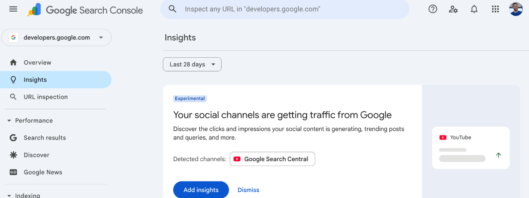This screenshot has width=529, height=198.
Task: Click the 'Detected channels:' label
Action: click(200, 159)
